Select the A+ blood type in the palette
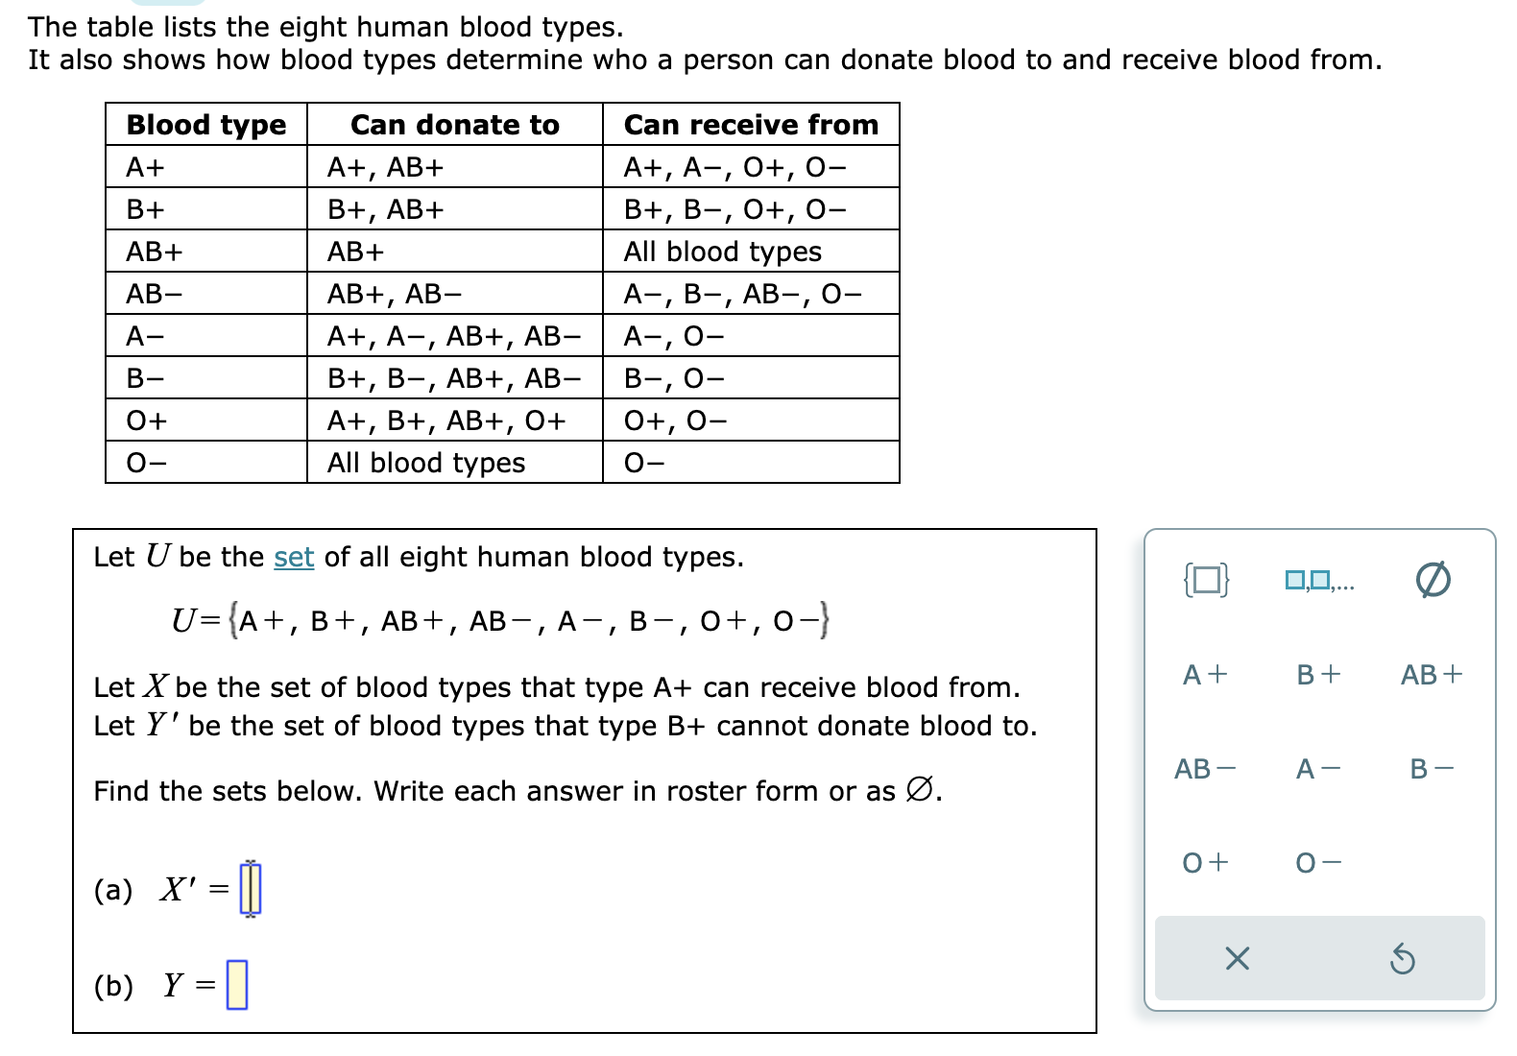Screen dimensions: 1517x1056 [1205, 675]
